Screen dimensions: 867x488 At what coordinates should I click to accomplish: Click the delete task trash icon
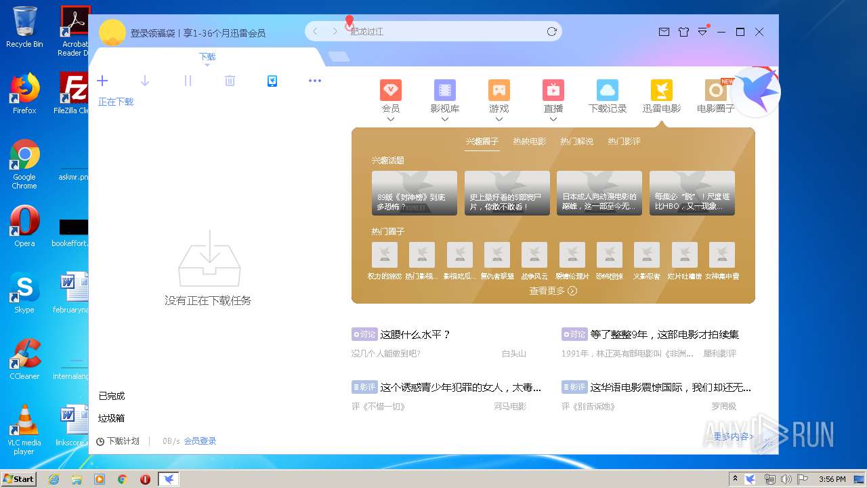click(x=230, y=81)
